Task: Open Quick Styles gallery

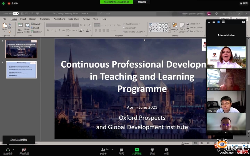Action: click(182, 28)
